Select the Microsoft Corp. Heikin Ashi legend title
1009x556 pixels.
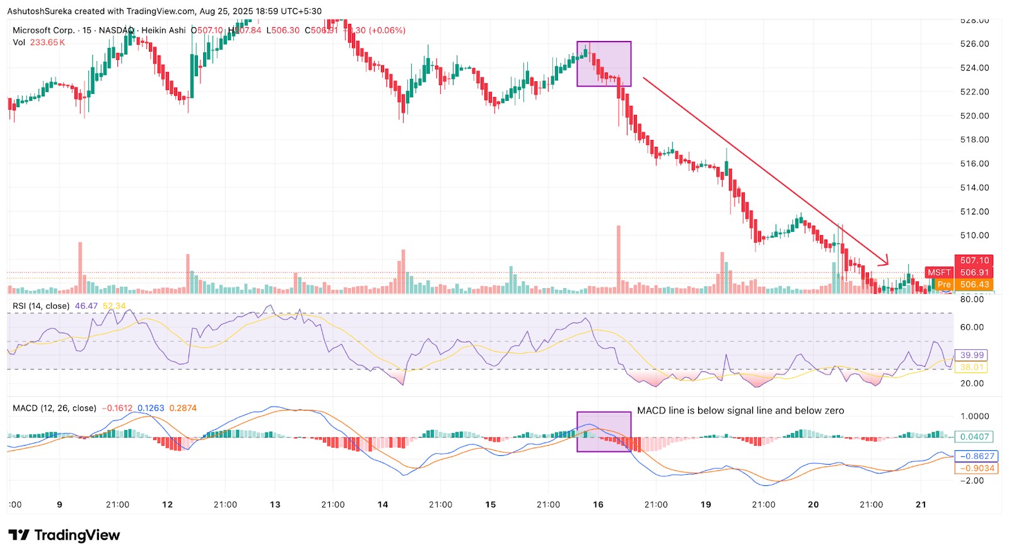coord(99,30)
